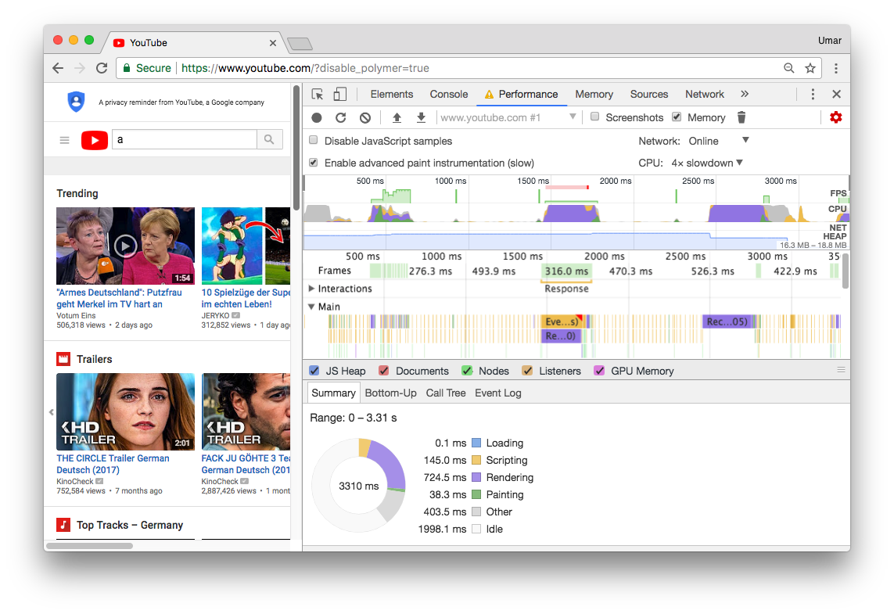894x614 pixels.
Task: Click YouTube search magnifier button
Action: (269, 139)
